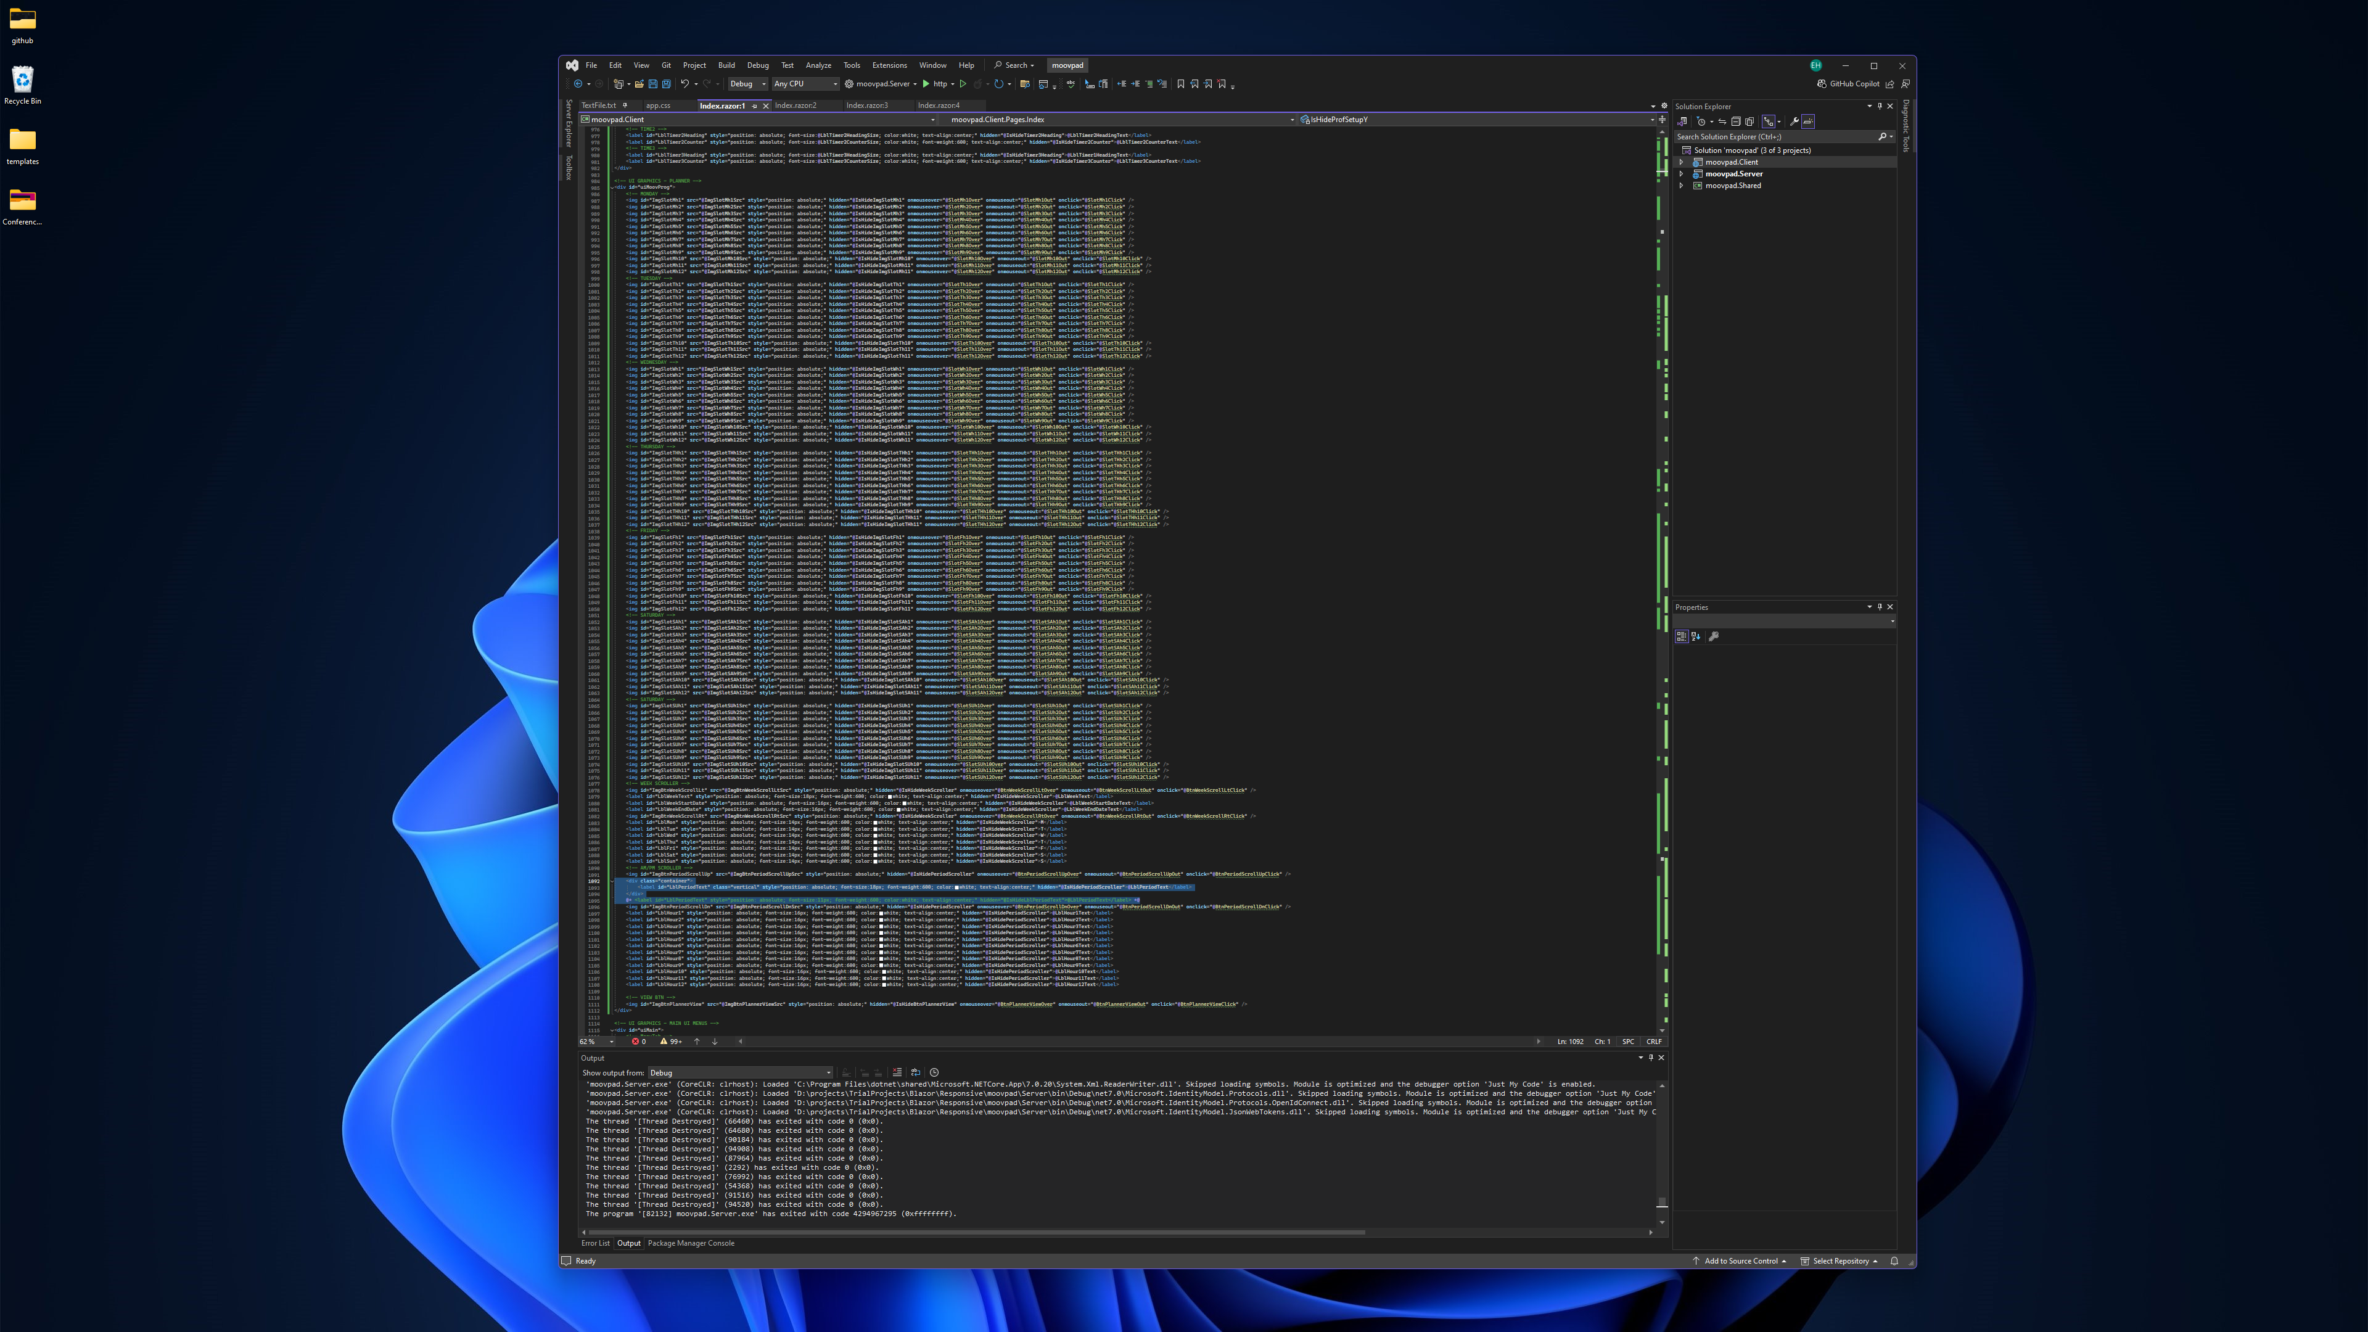Image resolution: width=2368 pixels, height=1332 pixels.
Task: Sync with Active Document in Solution Explorer
Action: (1723, 121)
